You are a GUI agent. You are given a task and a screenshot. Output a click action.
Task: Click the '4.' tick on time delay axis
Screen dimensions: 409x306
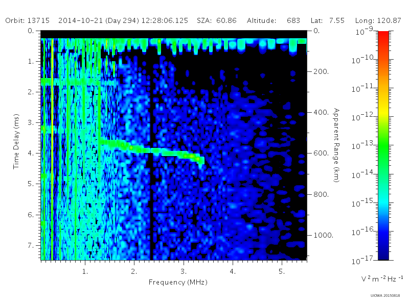(x=31, y=153)
